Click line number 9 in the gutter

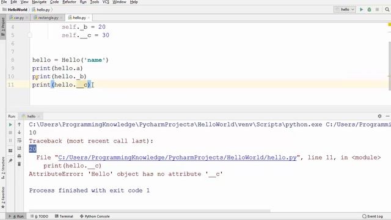pos(12,68)
